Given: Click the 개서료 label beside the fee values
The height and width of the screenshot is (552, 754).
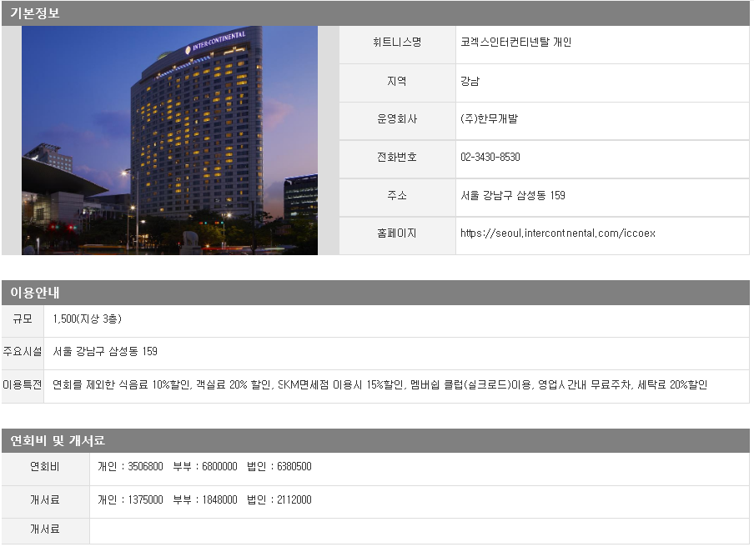Looking at the screenshot, I should 45,502.
